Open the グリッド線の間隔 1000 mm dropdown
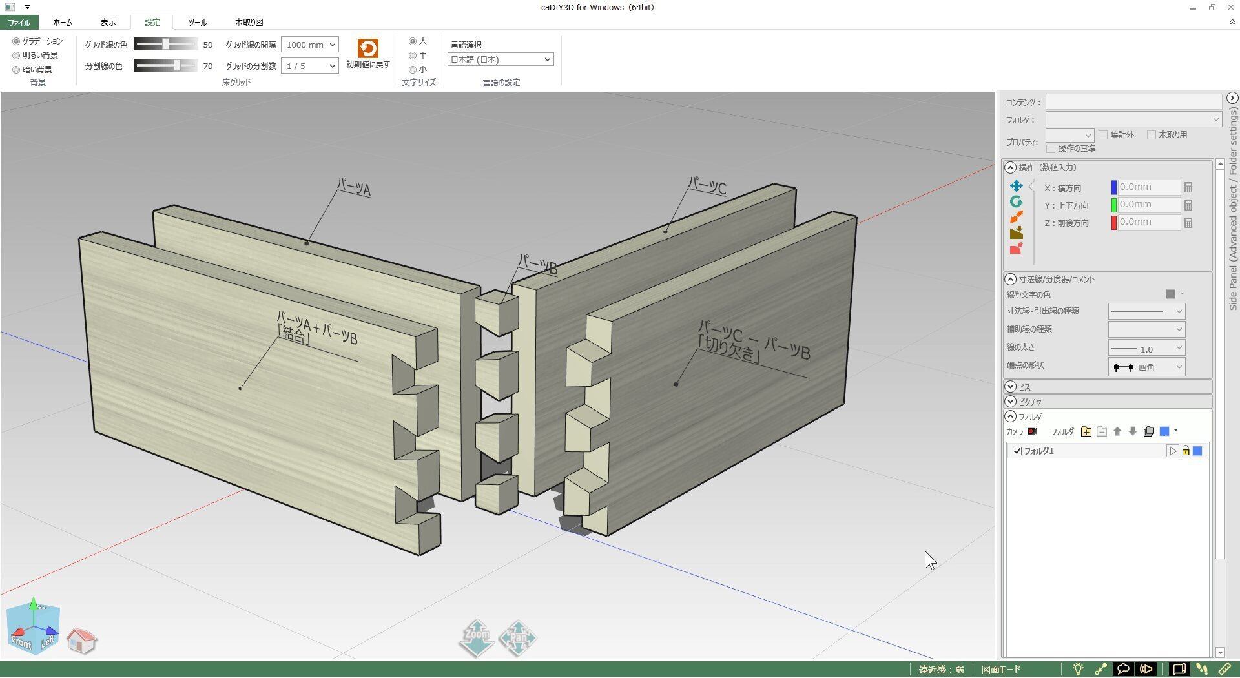 pyautogui.click(x=309, y=45)
